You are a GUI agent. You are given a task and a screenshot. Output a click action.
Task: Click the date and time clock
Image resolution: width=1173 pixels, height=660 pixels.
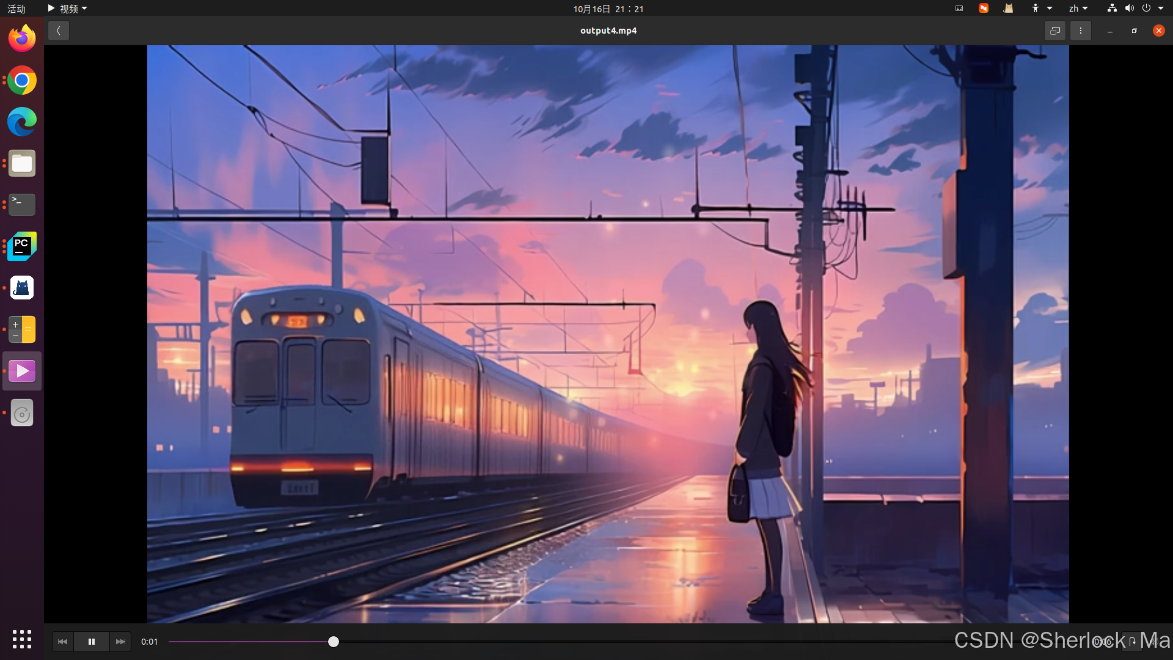pos(608,9)
